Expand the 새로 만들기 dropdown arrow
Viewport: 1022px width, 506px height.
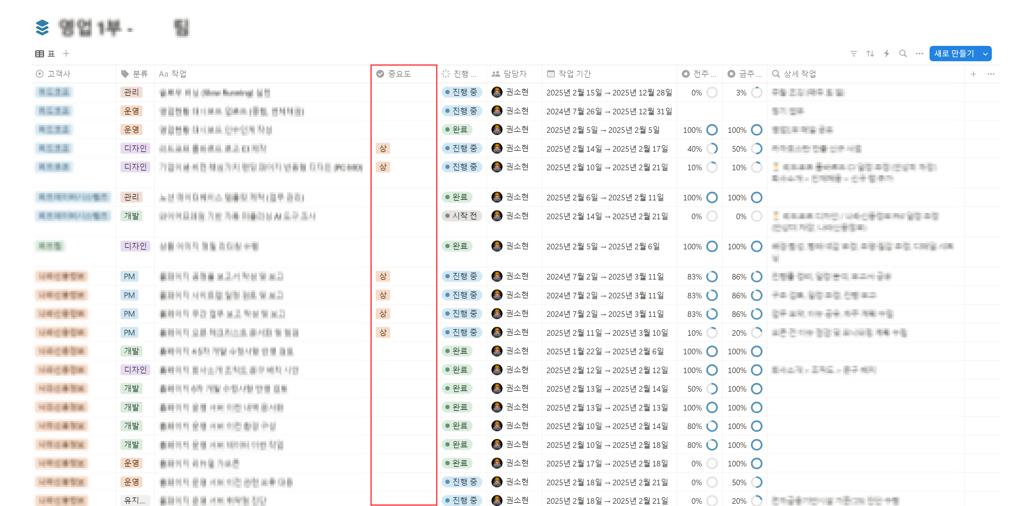pos(986,54)
